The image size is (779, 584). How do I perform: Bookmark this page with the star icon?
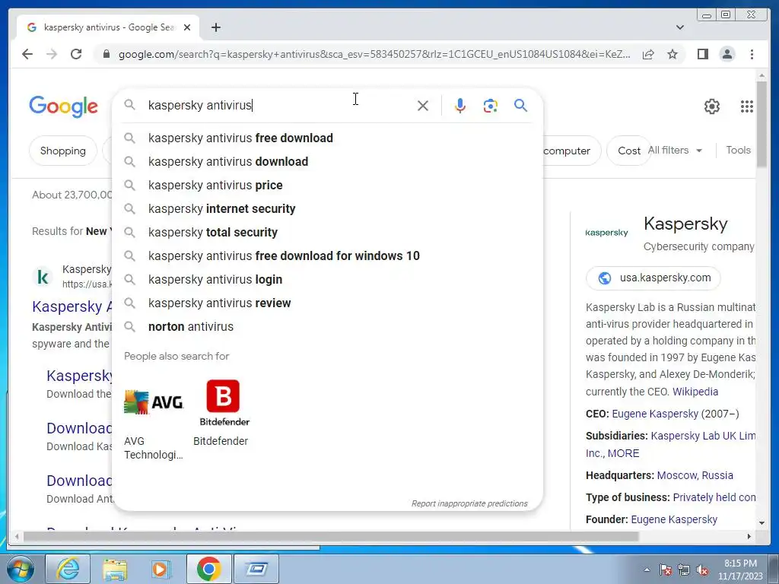click(672, 54)
